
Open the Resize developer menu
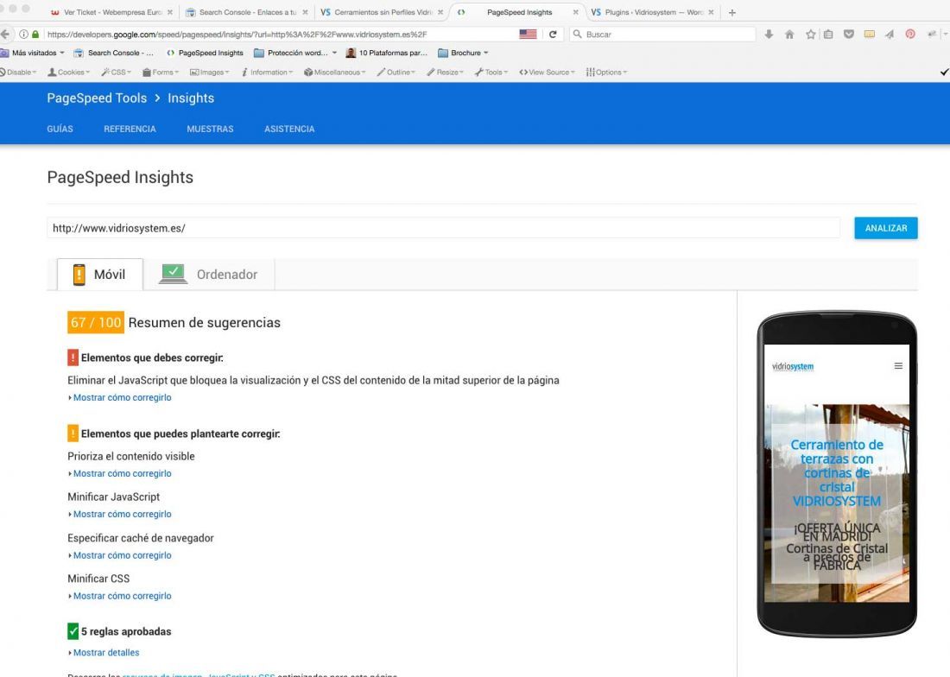pyautogui.click(x=446, y=72)
